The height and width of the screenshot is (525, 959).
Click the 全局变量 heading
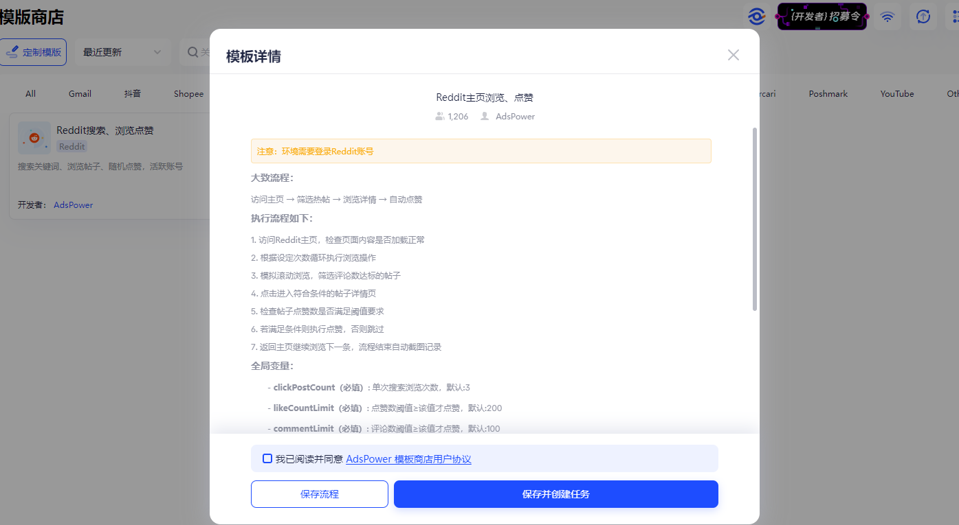pos(272,366)
